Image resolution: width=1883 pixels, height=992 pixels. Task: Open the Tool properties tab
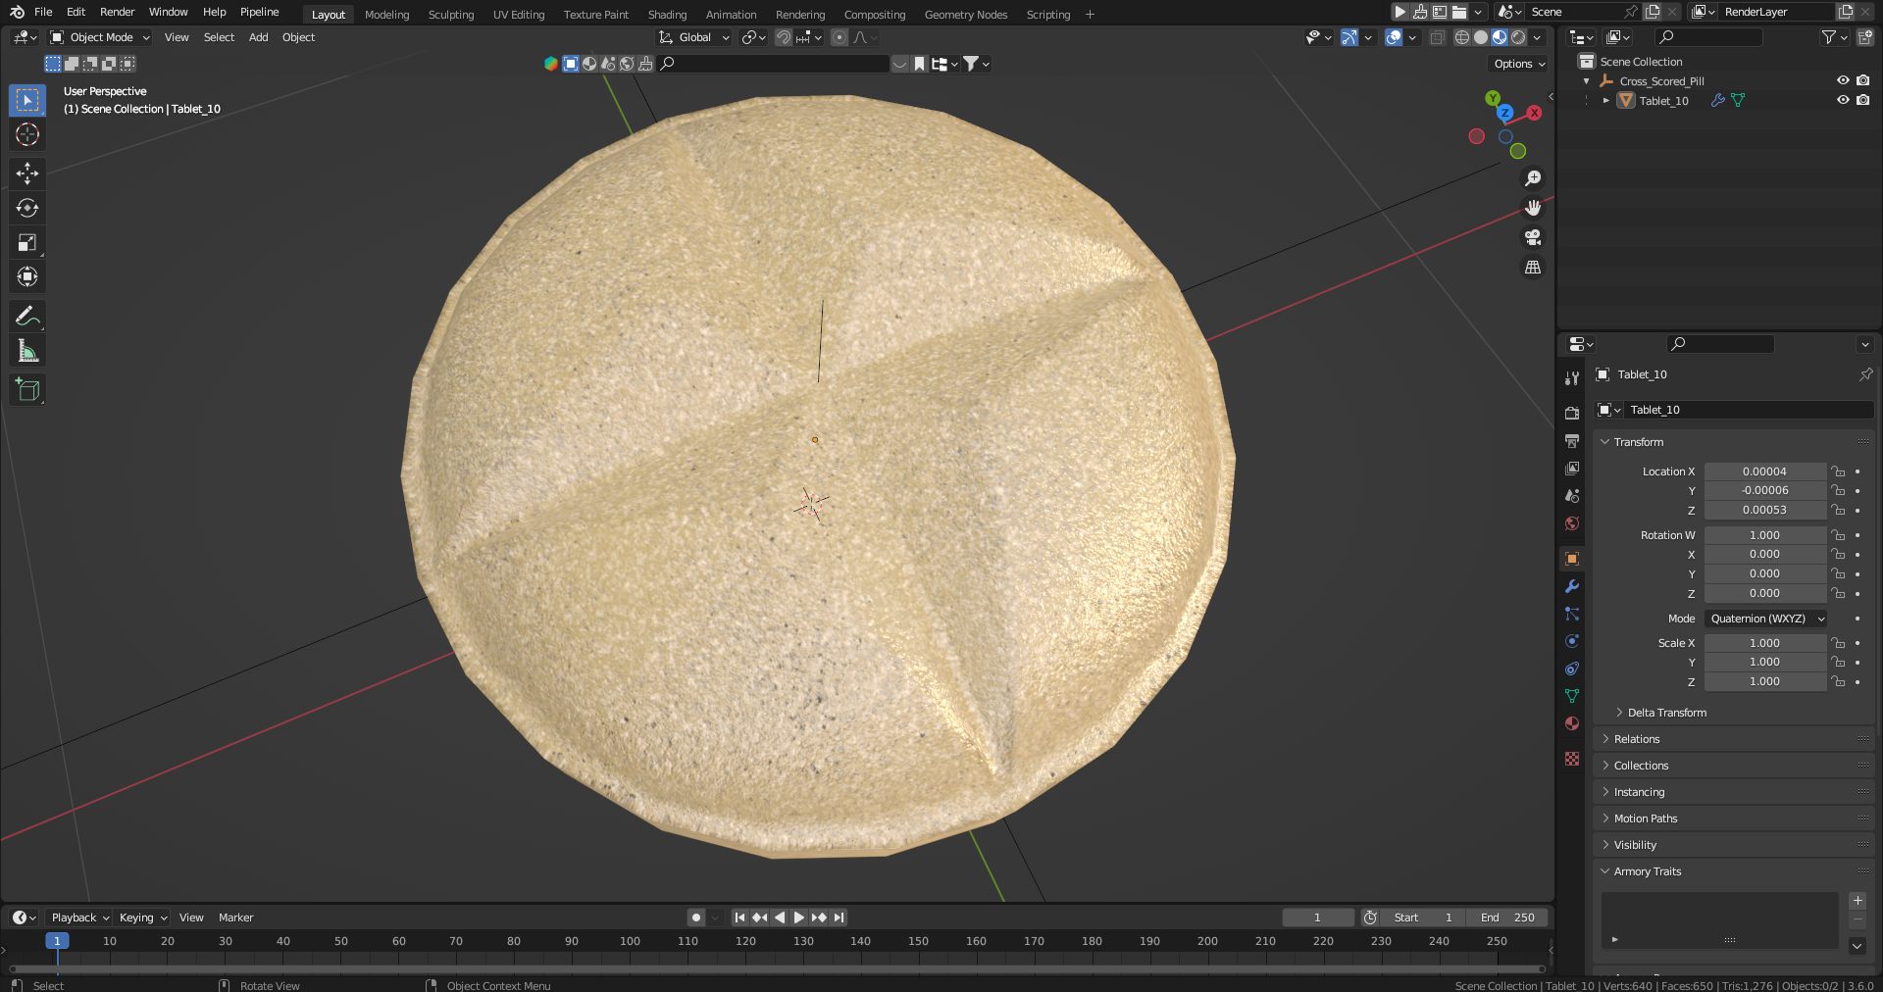[1572, 378]
